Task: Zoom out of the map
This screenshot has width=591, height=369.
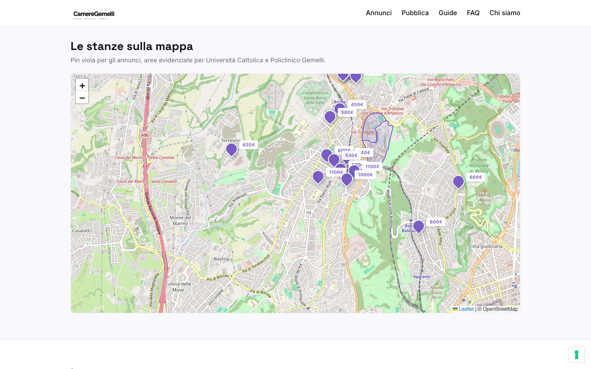Action: click(x=82, y=98)
